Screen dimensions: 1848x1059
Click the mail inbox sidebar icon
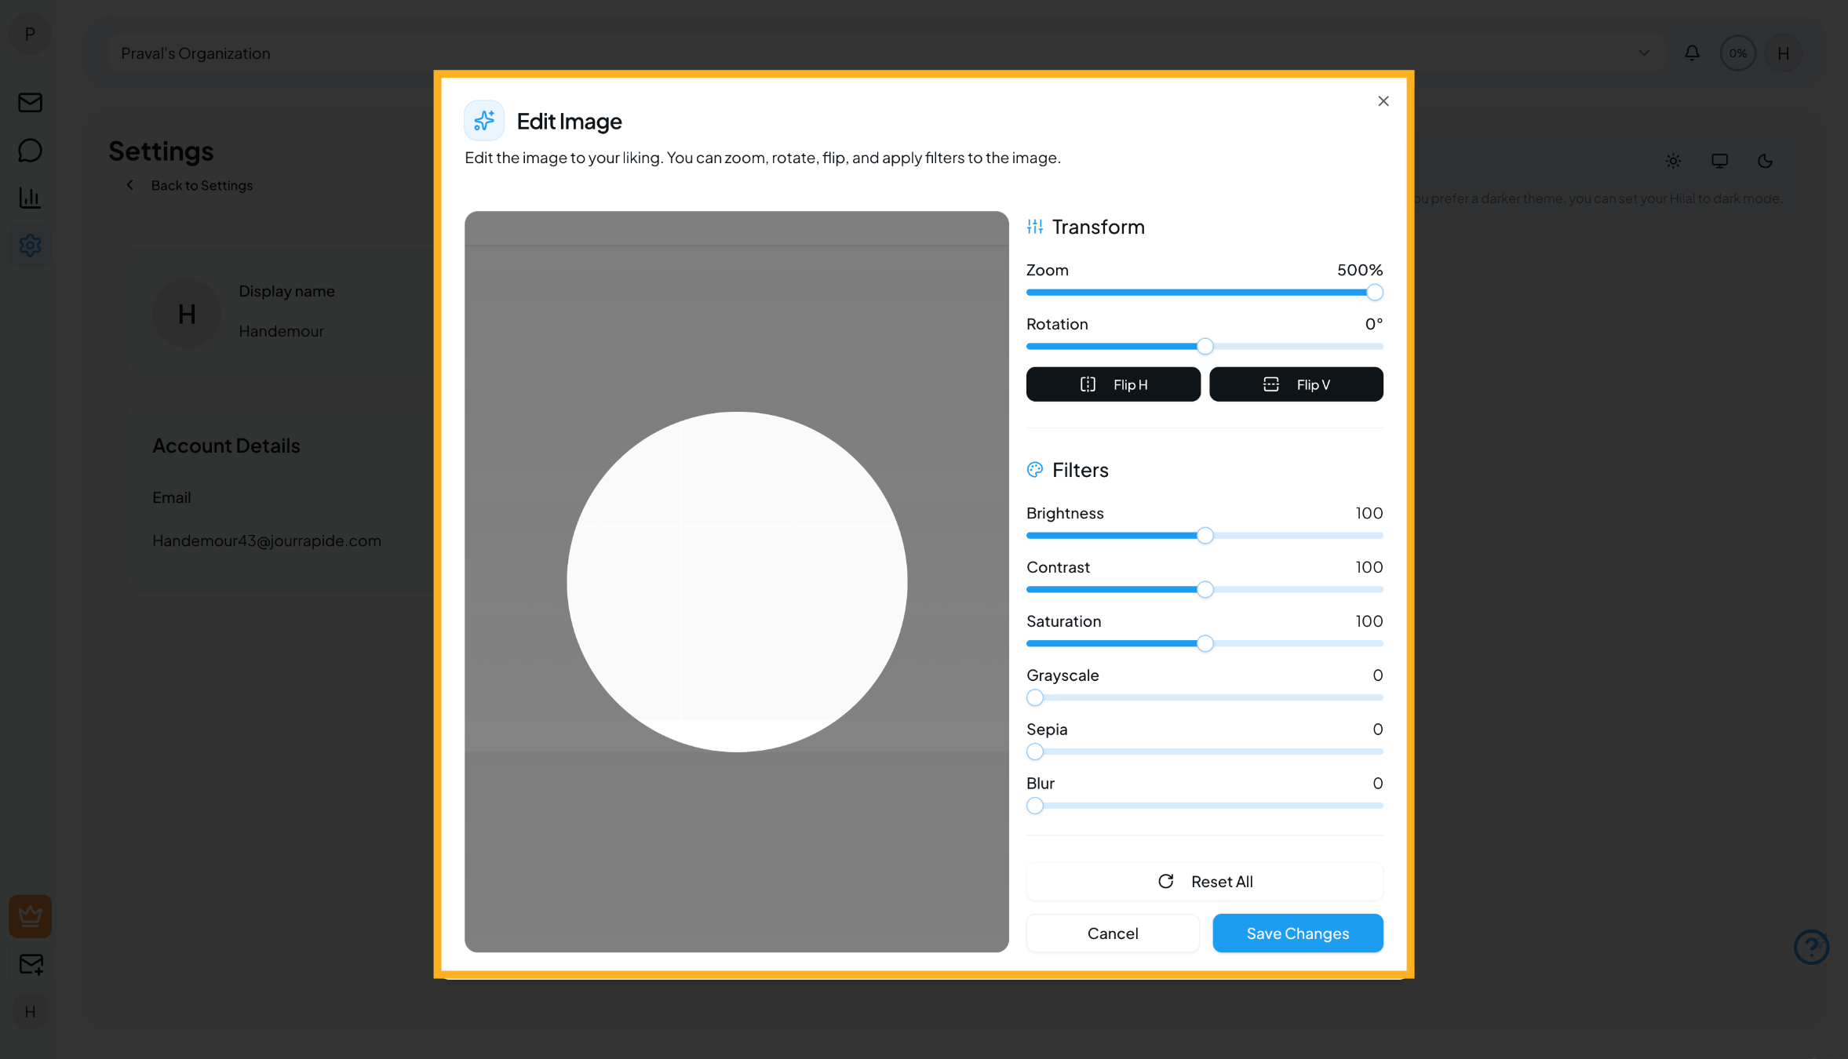tap(30, 103)
